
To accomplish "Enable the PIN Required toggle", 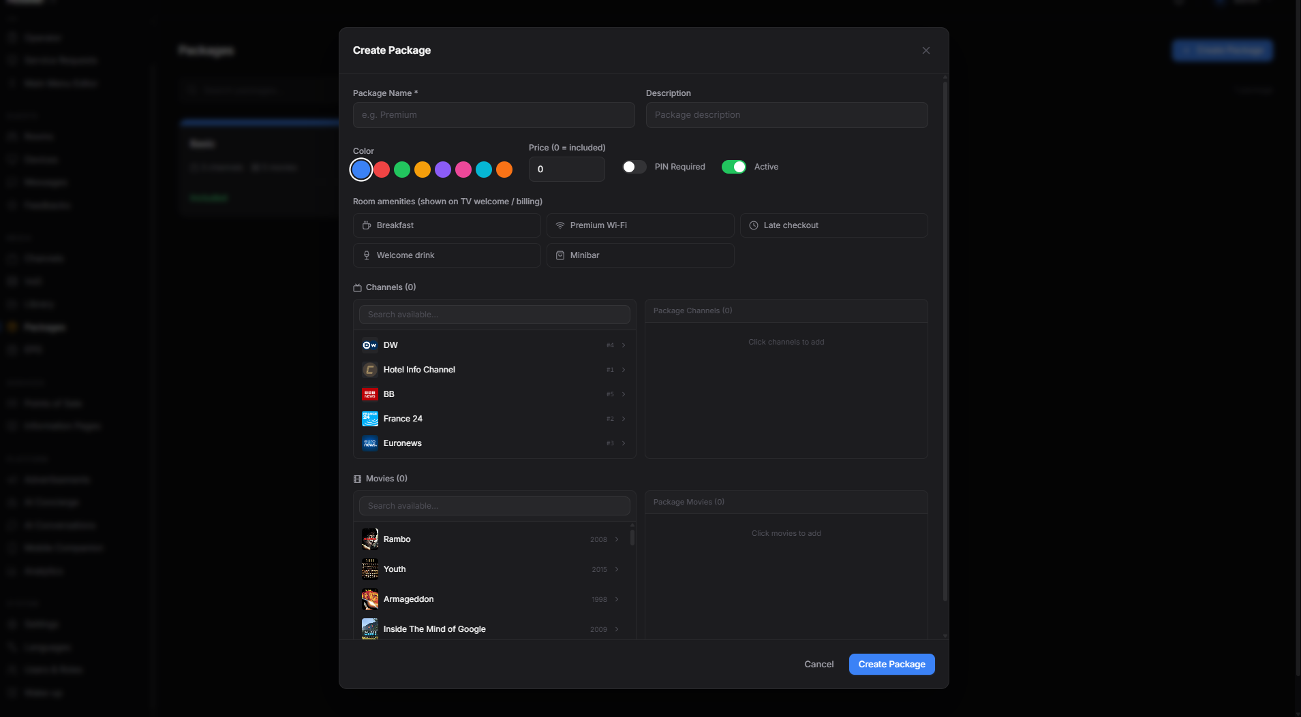I will pyautogui.click(x=634, y=167).
